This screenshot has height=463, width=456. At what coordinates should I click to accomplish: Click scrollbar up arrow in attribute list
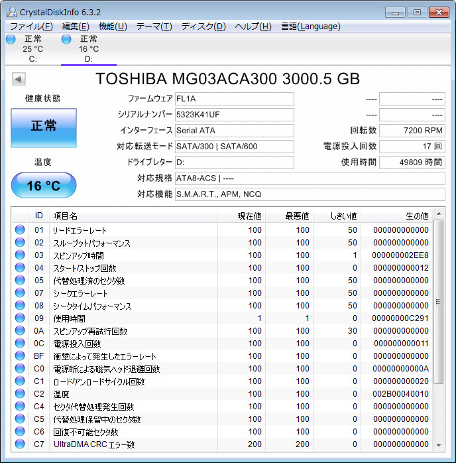pyautogui.click(x=439, y=216)
